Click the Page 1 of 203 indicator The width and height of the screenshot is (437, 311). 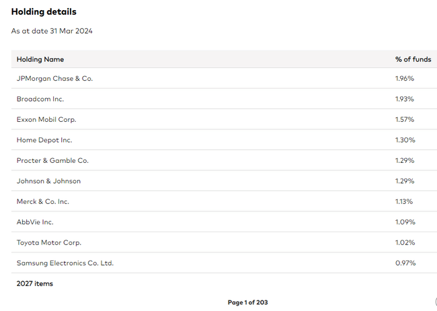(247, 302)
